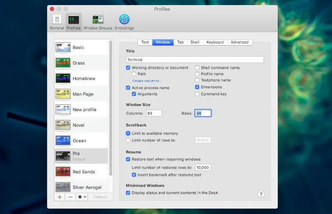The height and width of the screenshot is (214, 332).
Task: Remove selected profile with minus button
Action: click(71, 197)
